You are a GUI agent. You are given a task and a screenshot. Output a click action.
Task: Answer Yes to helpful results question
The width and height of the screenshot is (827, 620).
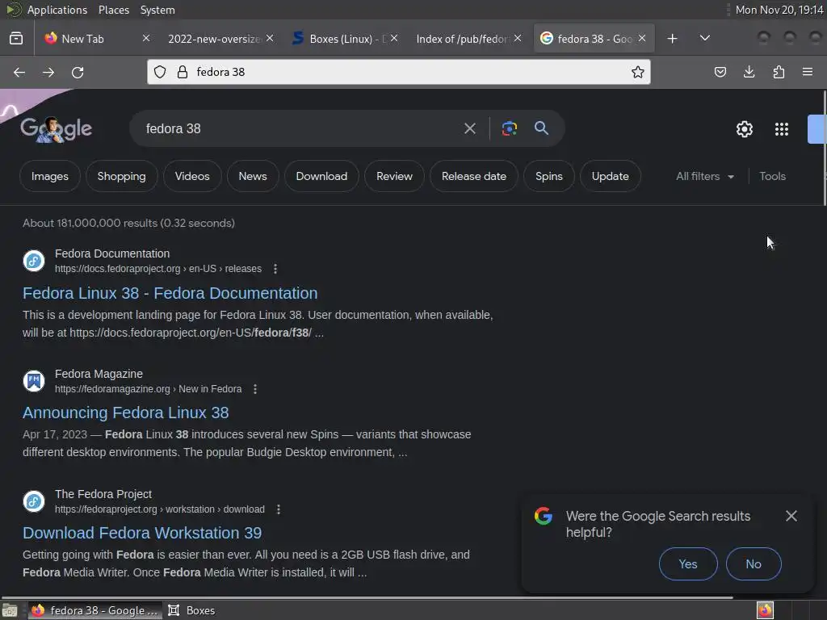pyautogui.click(x=688, y=564)
